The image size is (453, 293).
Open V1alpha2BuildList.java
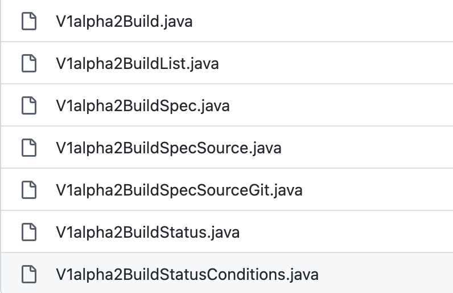[137, 64]
